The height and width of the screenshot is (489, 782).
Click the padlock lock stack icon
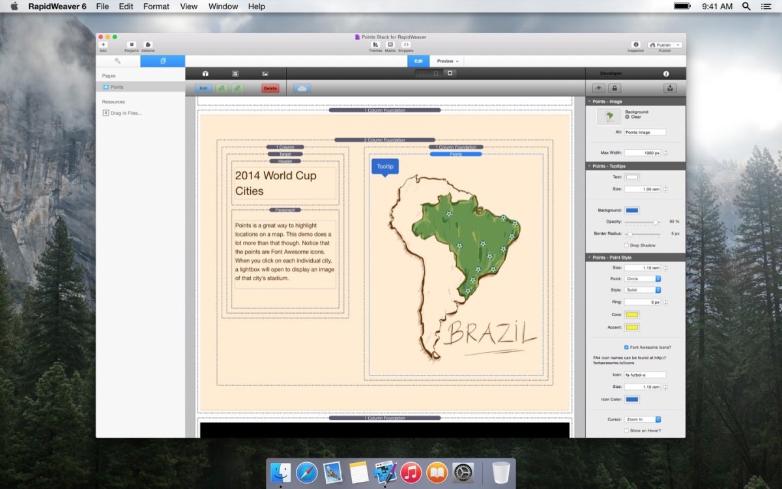(615, 88)
